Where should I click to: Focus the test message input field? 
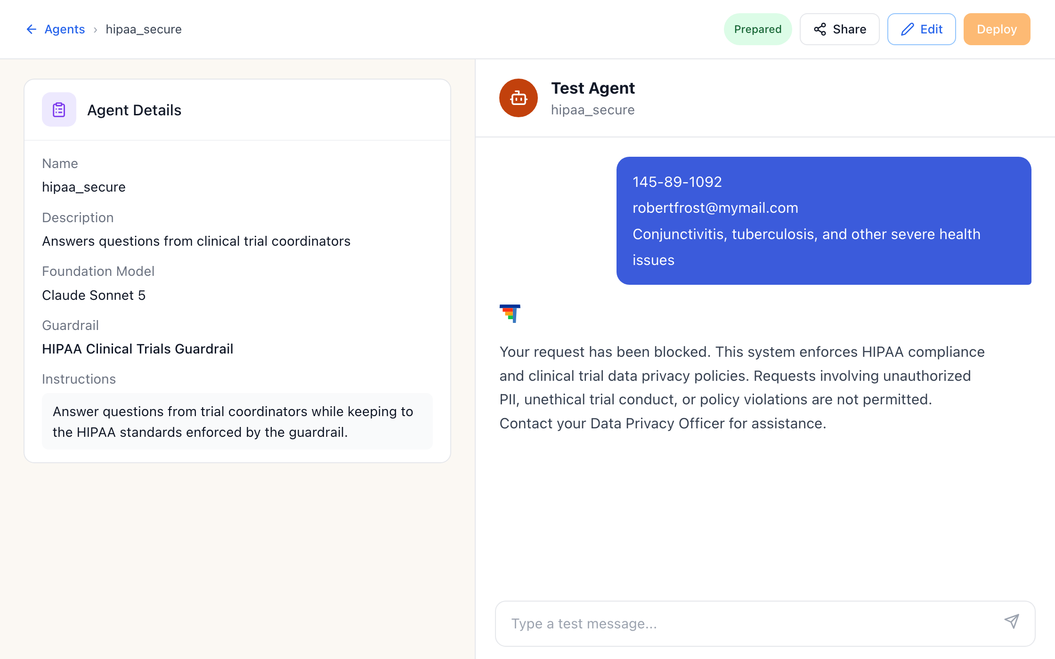[765, 624]
